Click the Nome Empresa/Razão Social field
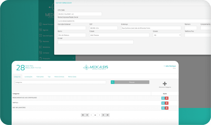Image resolution: width=211 pixels, height=125 pixels. [134, 21]
